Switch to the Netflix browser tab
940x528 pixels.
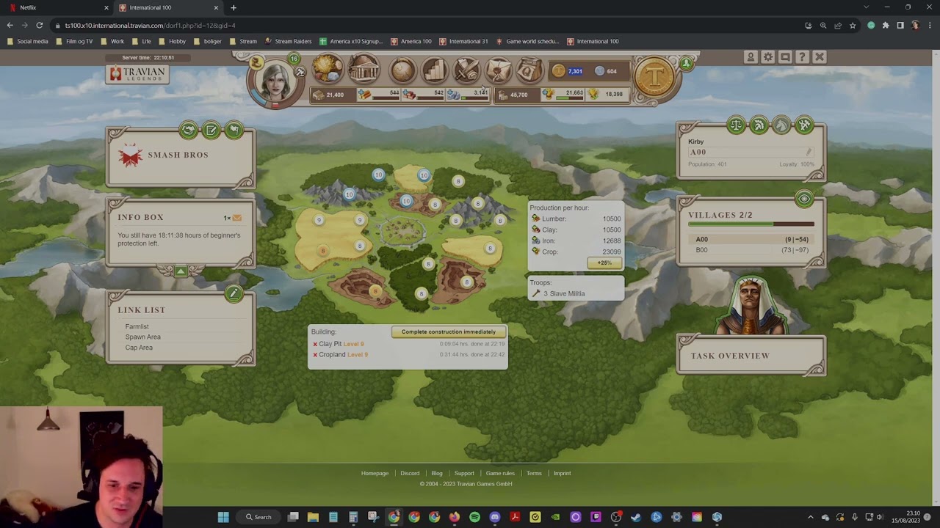(59, 7)
